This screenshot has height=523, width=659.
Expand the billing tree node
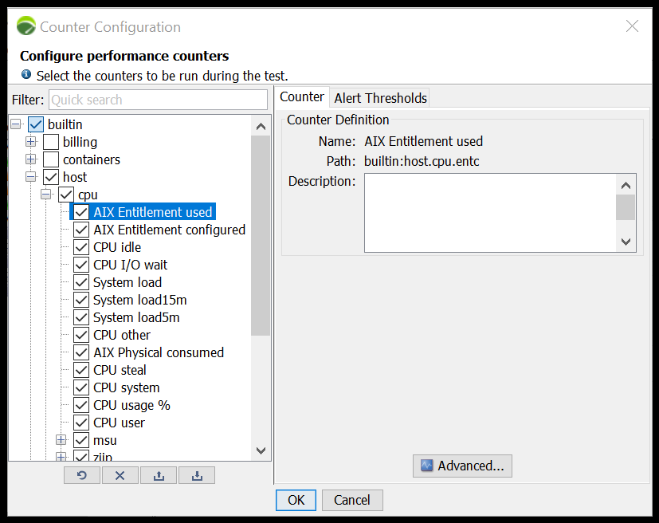click(x=31, y=142)
